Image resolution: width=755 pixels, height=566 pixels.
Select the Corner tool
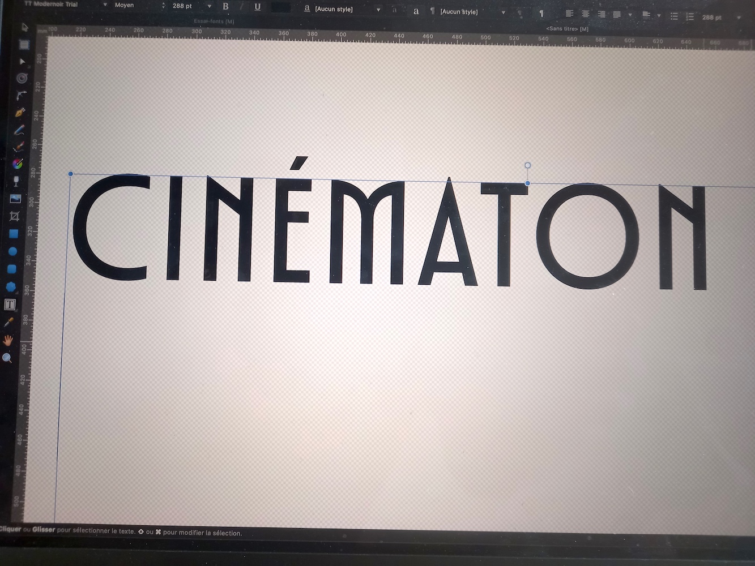point(21,95)
